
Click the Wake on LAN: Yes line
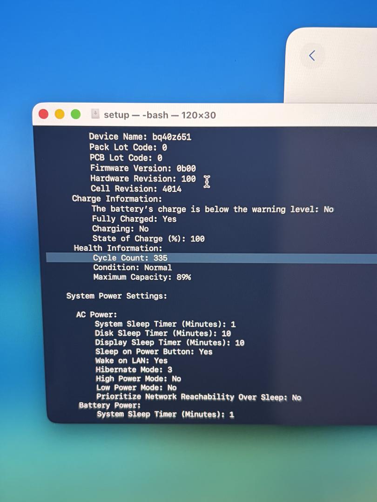[131, 361]
